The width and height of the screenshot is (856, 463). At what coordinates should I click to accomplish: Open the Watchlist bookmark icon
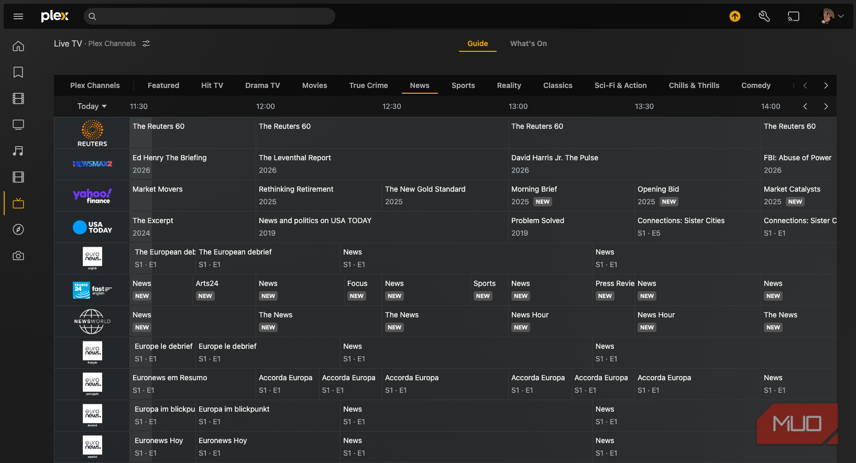(18, 72)
